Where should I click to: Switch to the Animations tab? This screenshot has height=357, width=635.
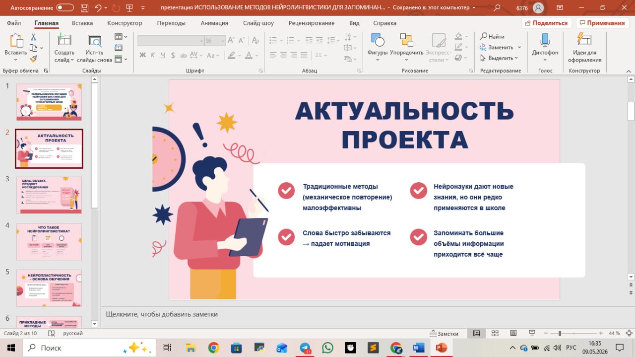click(x=214, y=23)
